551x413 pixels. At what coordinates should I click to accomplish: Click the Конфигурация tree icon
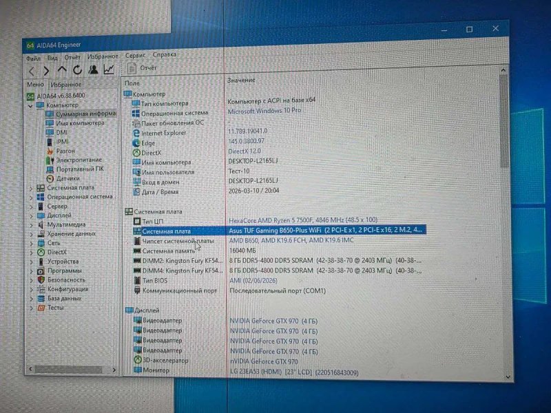click(41, 289)
